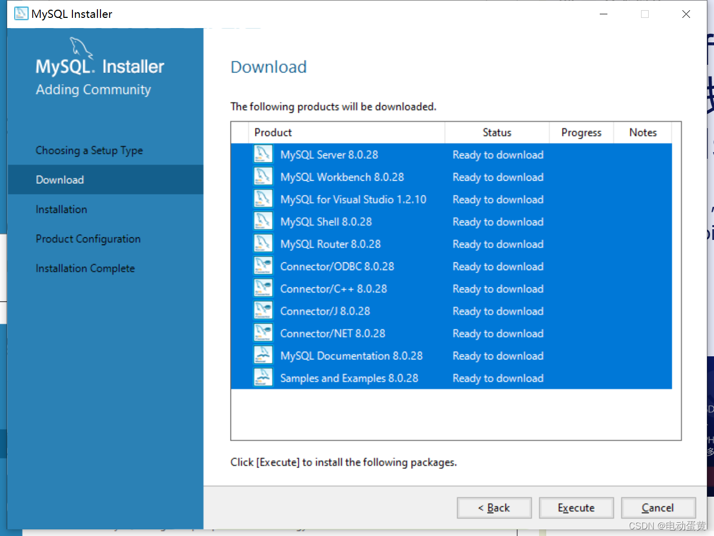This screenshot has height=536, width=714.
Task: Open the Installation Complete step
Action: pyautogui.click(x=85, y=269)
